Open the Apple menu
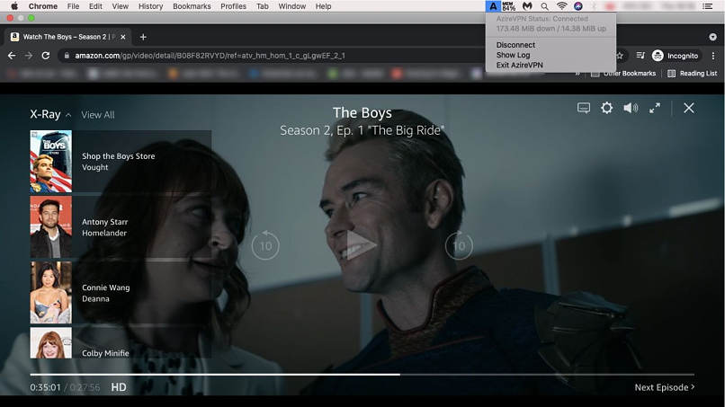 coord(14,6)
